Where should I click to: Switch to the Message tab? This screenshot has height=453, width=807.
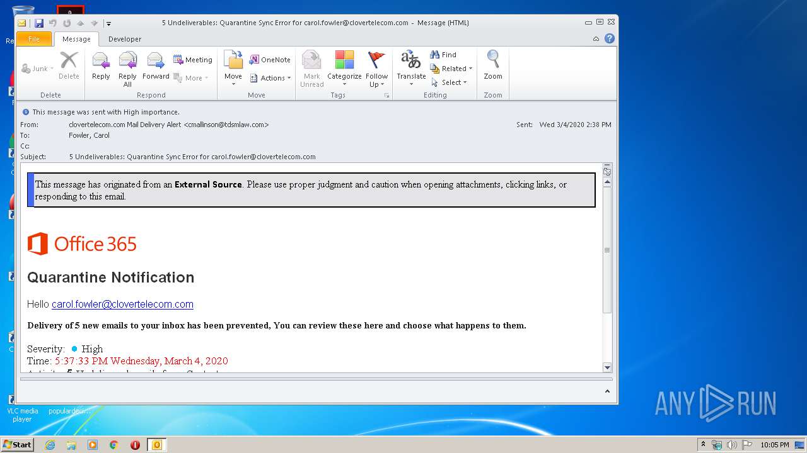click(76, 39)
